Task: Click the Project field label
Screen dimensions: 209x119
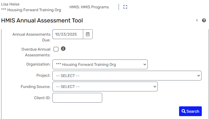Action: 43,76
